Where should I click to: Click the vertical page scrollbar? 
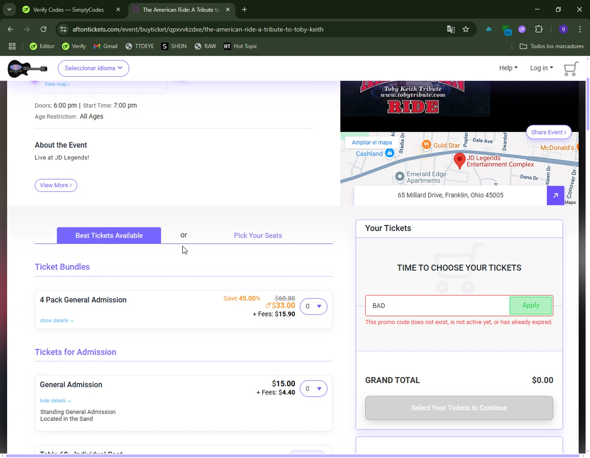tap(588, 105)
